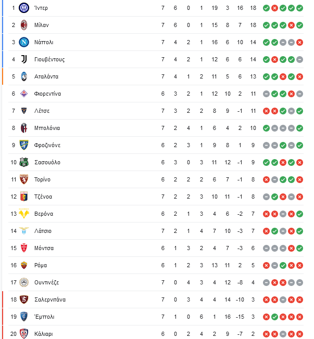Image resolution: width=314 pixels, height=339 pixels.
Task: Select the Λάτσιο table row
Action: 156,231
